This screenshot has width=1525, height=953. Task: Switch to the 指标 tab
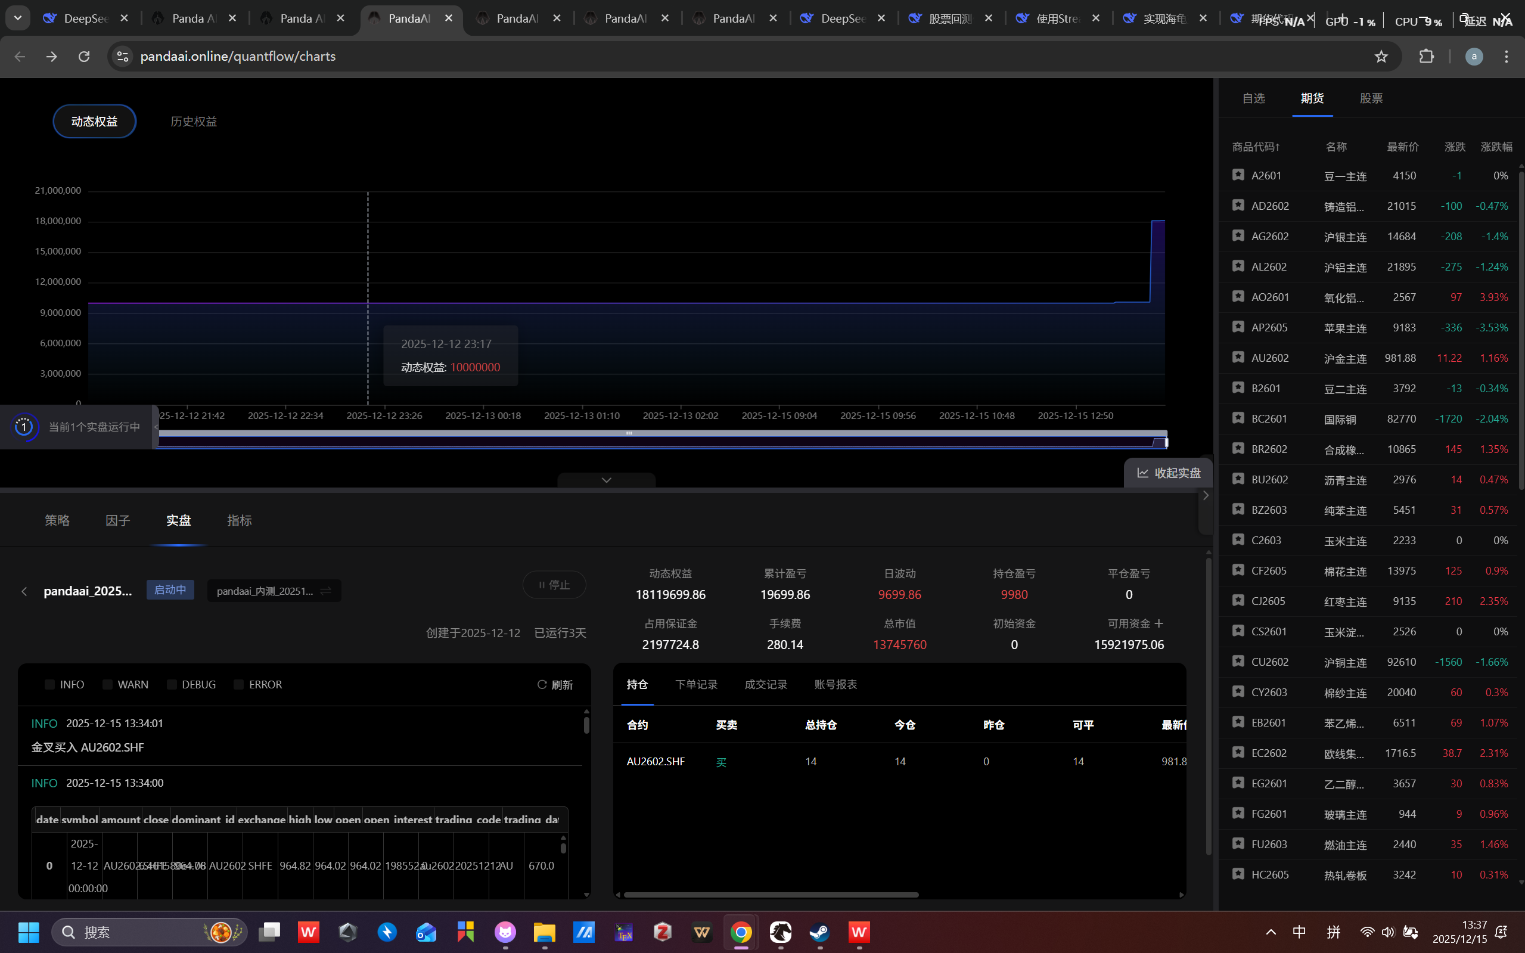[x=240, y=520]
